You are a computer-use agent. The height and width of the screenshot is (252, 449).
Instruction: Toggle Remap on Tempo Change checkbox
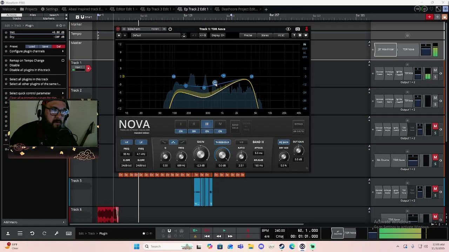(63, 61)
